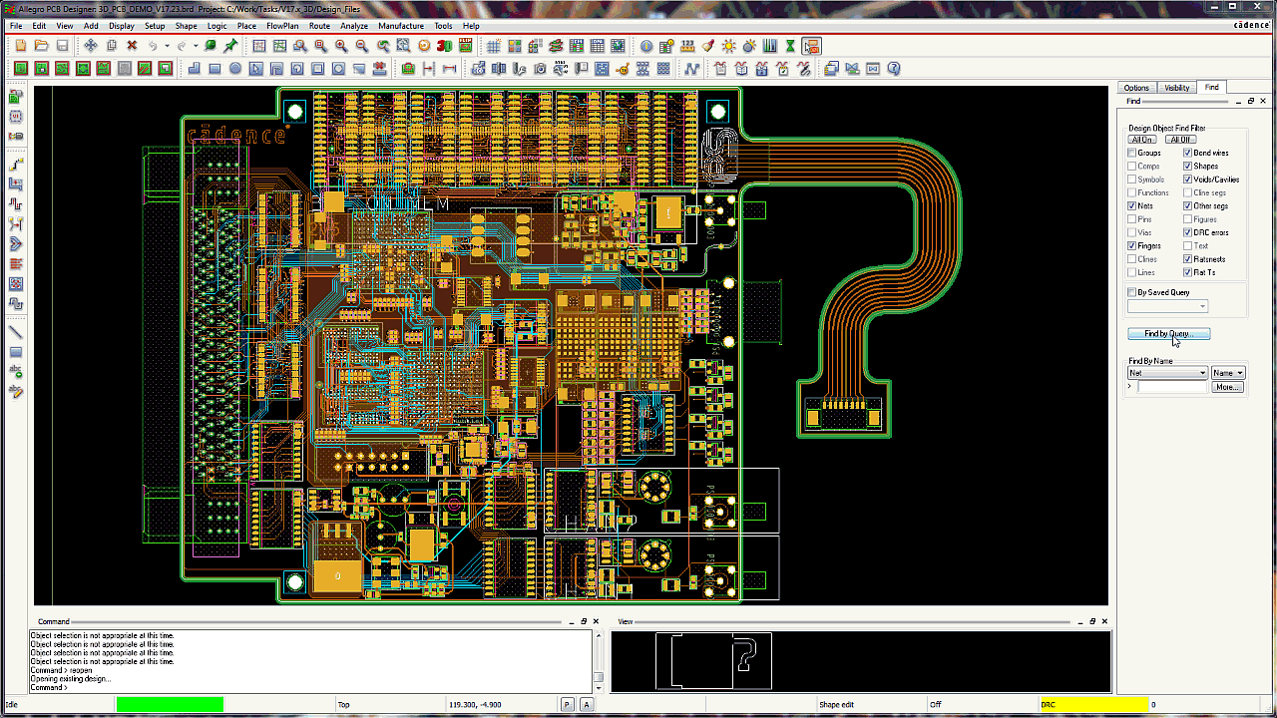The image size is (1277, 718).
Task: Click the blue arrow shape select icon
Action: tap(255, 69)
